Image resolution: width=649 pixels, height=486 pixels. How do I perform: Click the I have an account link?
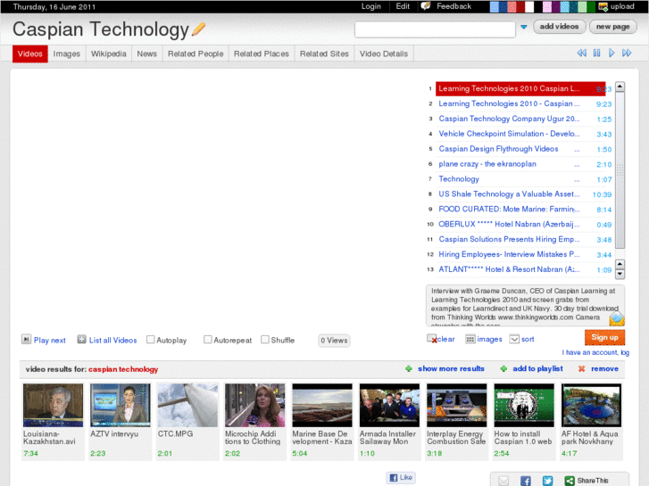(x=595, y=352)
